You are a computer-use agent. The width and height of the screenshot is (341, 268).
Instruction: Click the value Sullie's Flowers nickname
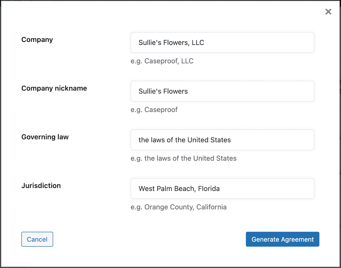pyautogui.click(x=163, y=91)
